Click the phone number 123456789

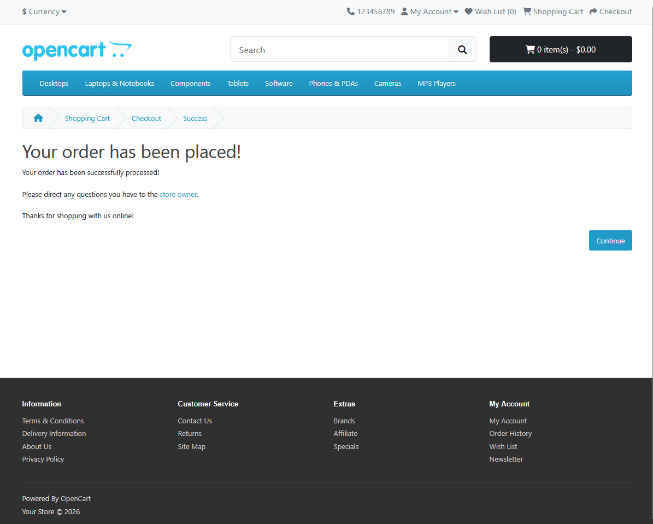[x=375, y=11]
